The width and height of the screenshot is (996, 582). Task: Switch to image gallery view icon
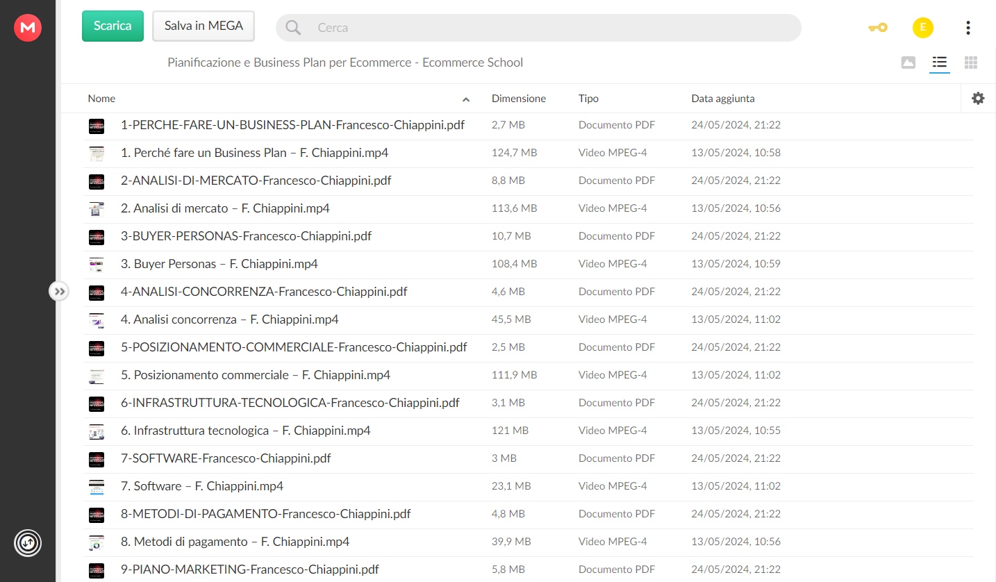(908, 63)
